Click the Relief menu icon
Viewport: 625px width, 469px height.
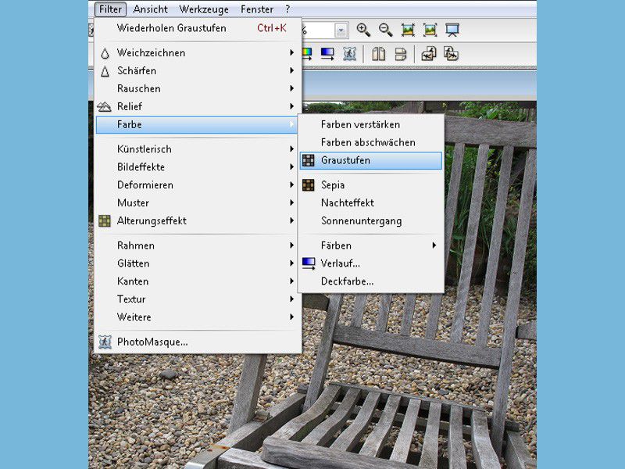pyautogui.click(x=104, y=106)
